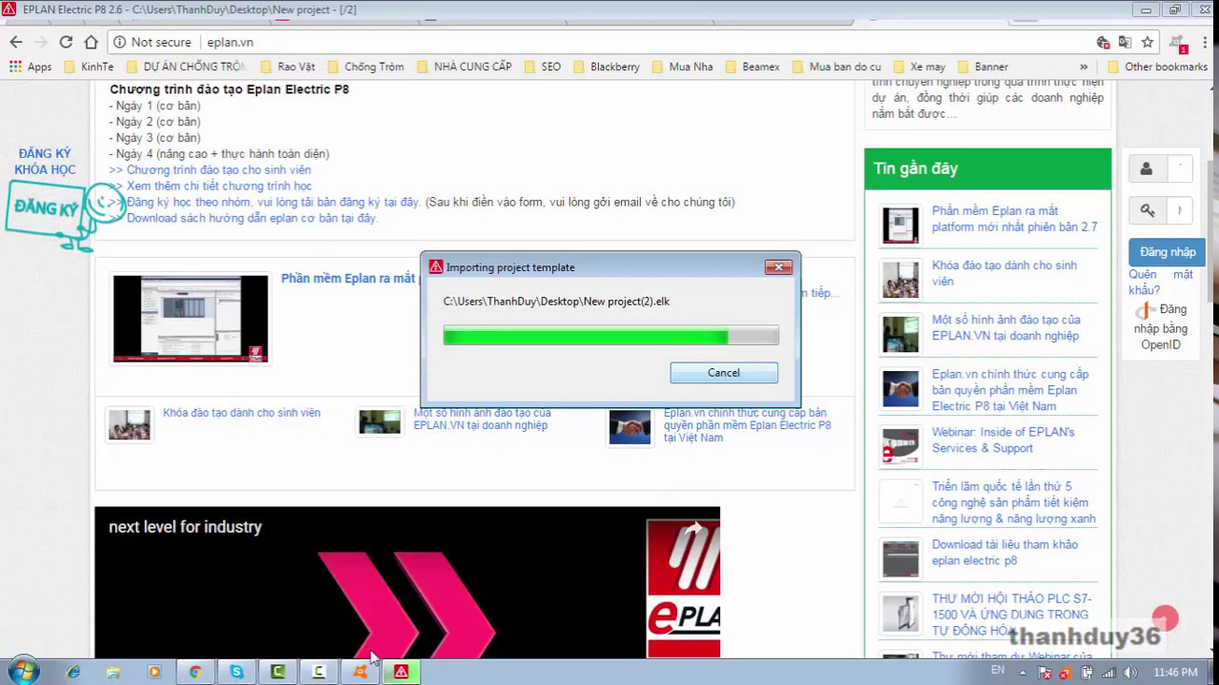The height and width of the screenshot is (685, 1219).
Task: Open 'Download sách hướng dẫn eplan cơ bản' link
Action: (252, 218)
